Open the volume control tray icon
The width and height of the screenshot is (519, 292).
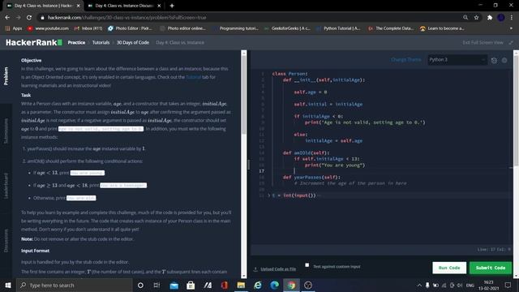[460, 285]
